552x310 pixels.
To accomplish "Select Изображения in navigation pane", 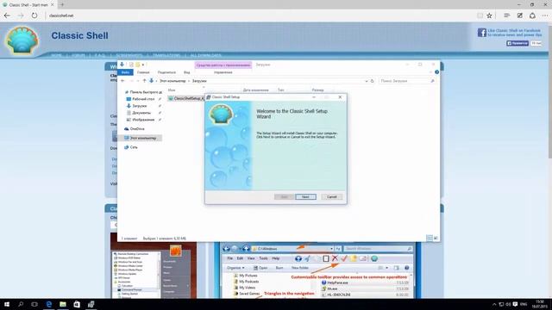I will (x=141, y=120).
